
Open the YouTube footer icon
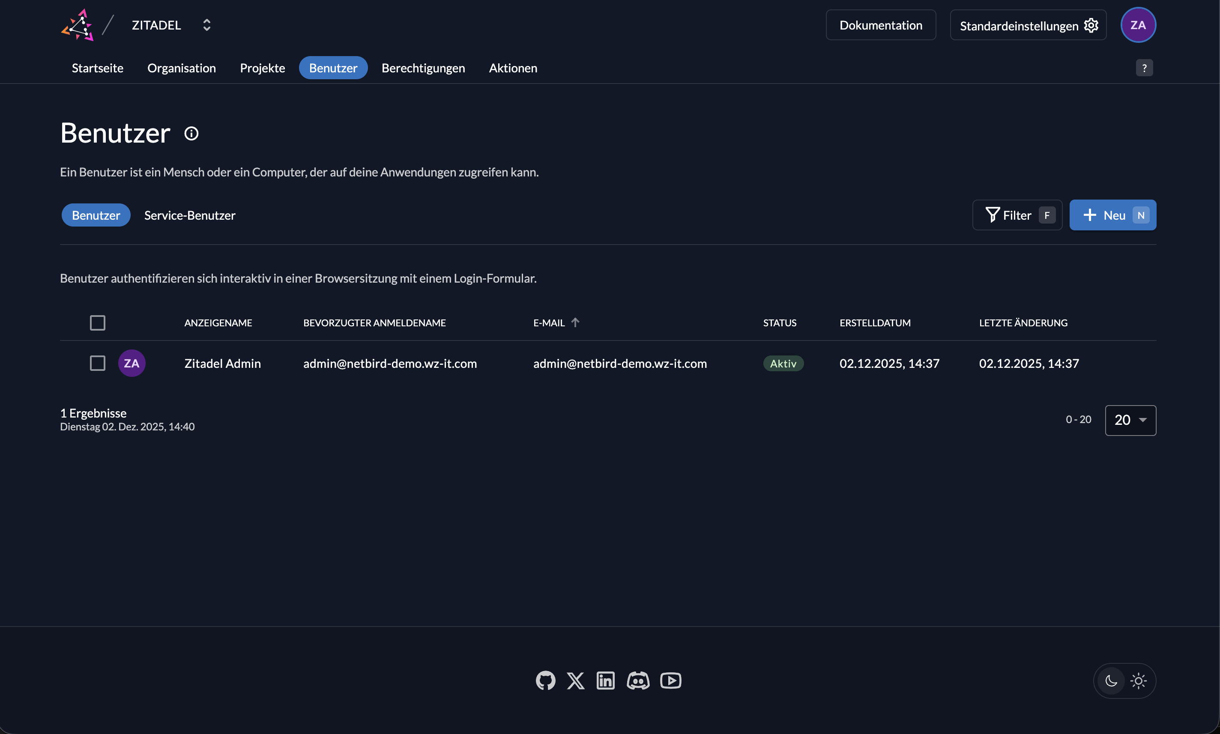pyautogui.click(x=670, y=680)
